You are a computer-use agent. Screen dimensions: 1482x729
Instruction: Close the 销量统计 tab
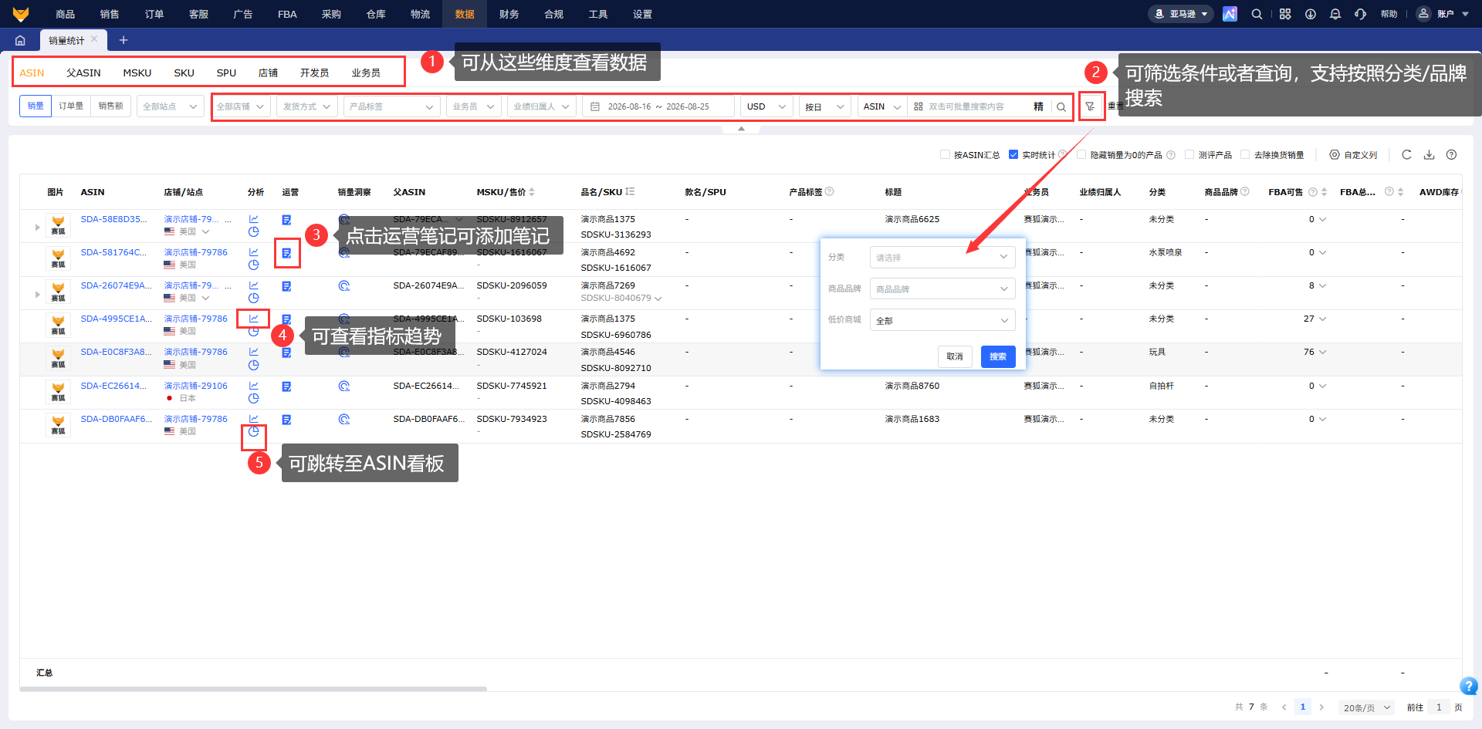(x=94, y=39)
